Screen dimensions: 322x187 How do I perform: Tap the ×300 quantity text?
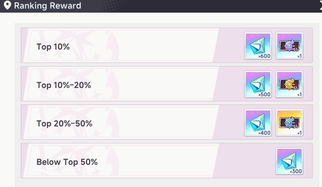(x=296, y=171)
